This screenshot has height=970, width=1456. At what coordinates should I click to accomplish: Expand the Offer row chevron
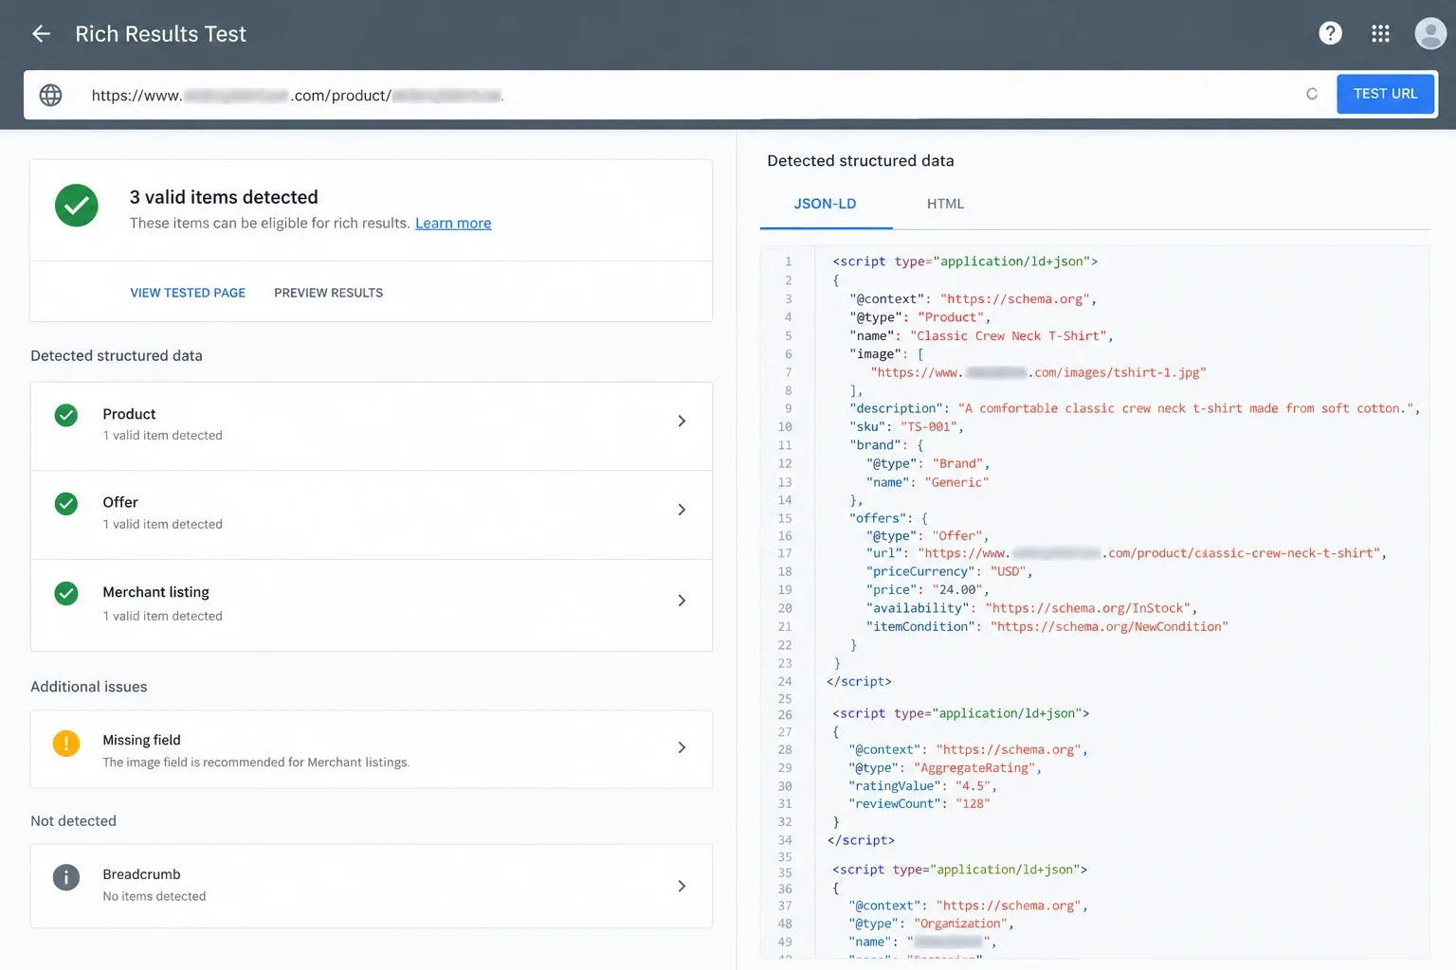click(x=682, y=510)
